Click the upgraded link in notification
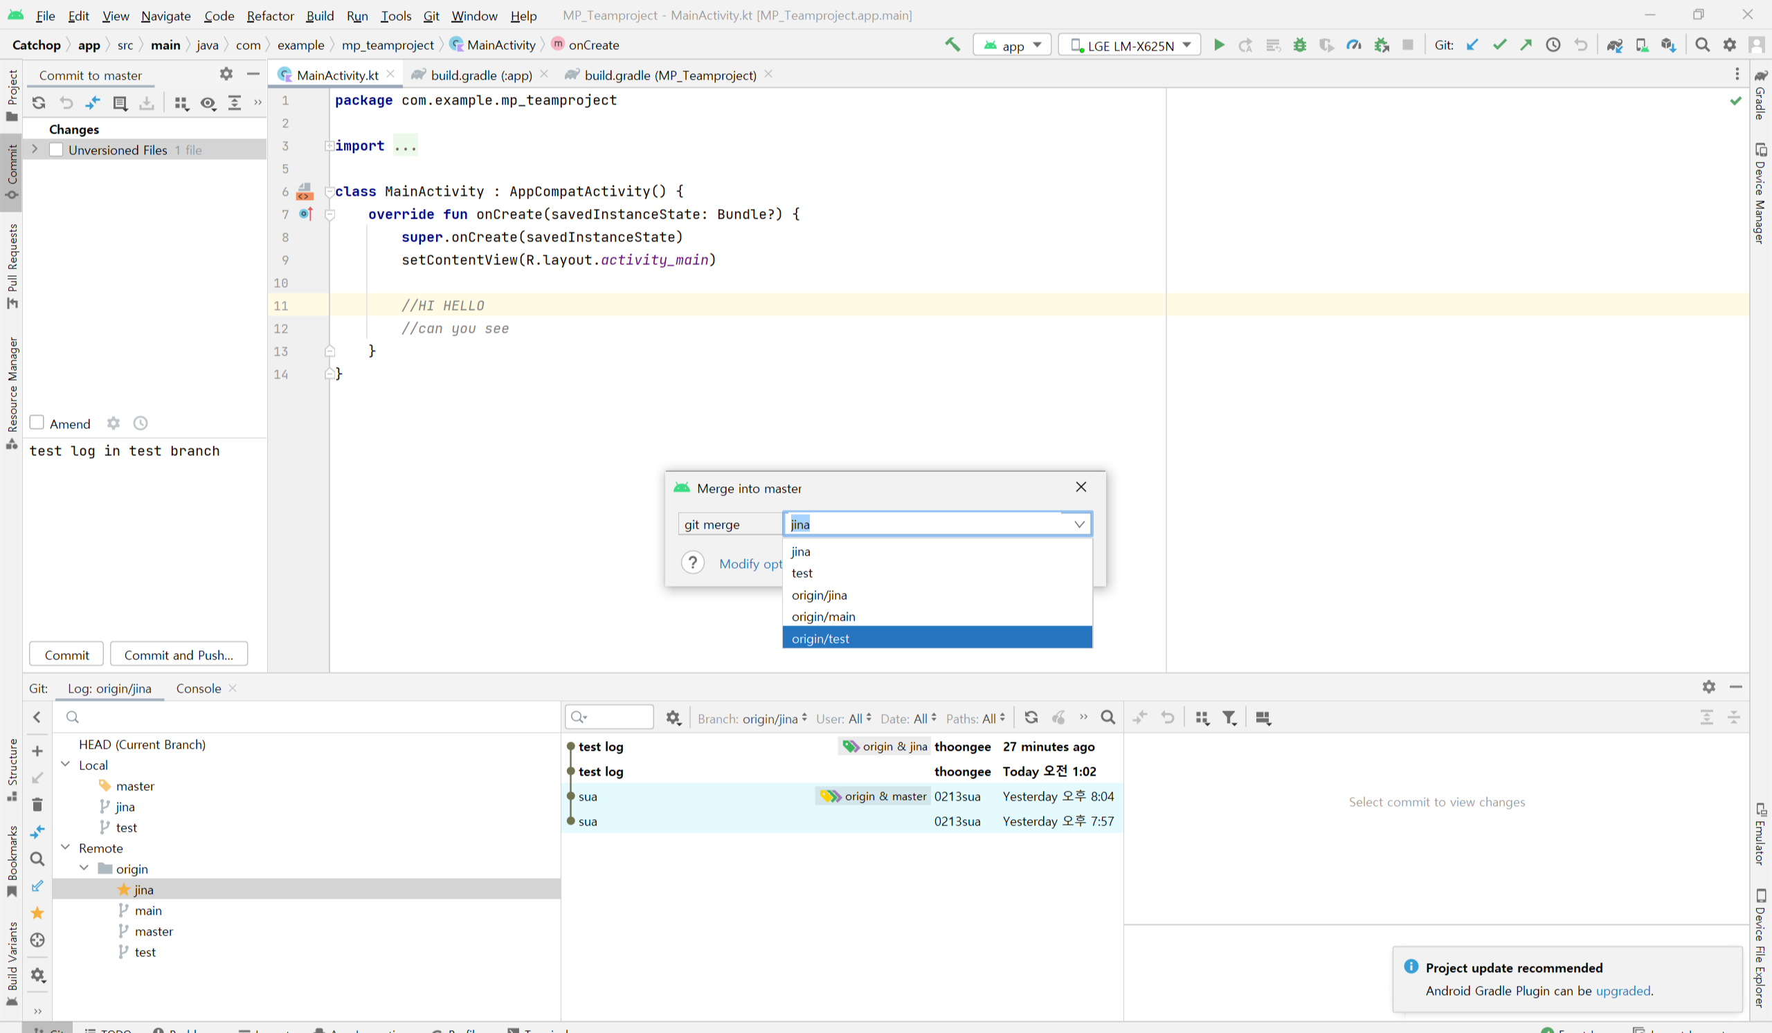This screenshot has width=1772, height=1033. 1623,991
